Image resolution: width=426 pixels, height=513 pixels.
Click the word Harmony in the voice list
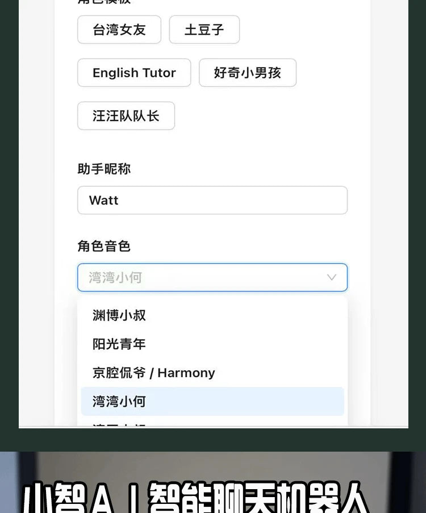point(186,373)
